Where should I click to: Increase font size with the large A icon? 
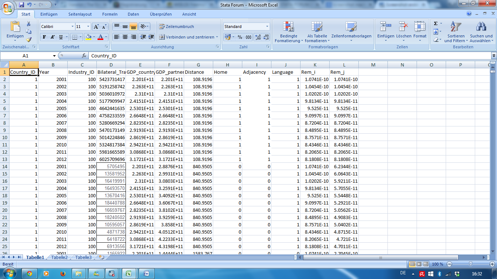[96, 27]
